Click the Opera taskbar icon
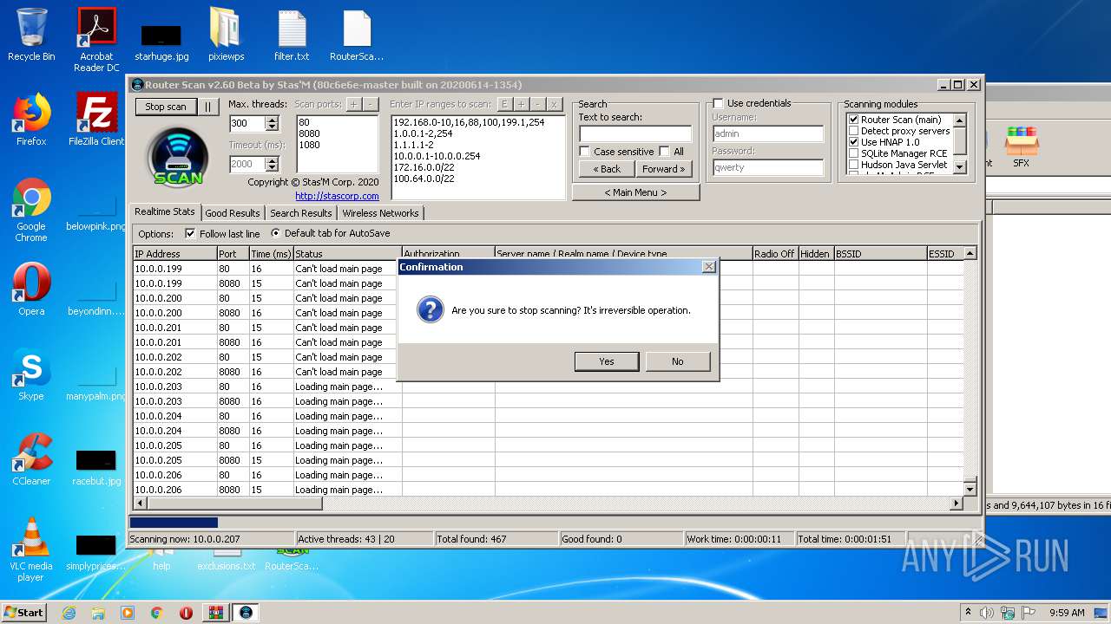 tap(186, 613)
